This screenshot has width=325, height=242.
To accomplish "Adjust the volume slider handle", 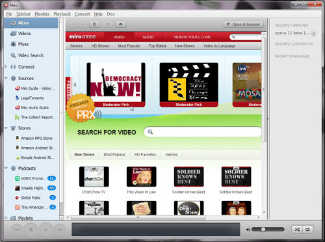I will pyautogui.click(x=263, y=230).
